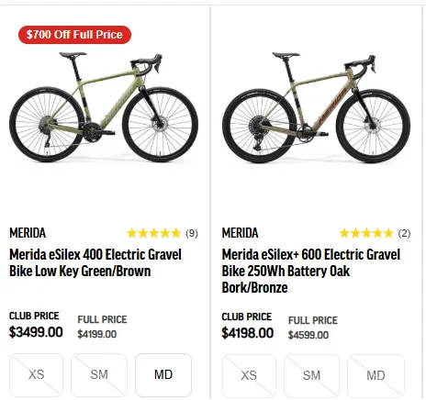Viewport: 426px width, 400px height.
Task: Click MERIDA brand label above eSilex 400
Action: 28,233
